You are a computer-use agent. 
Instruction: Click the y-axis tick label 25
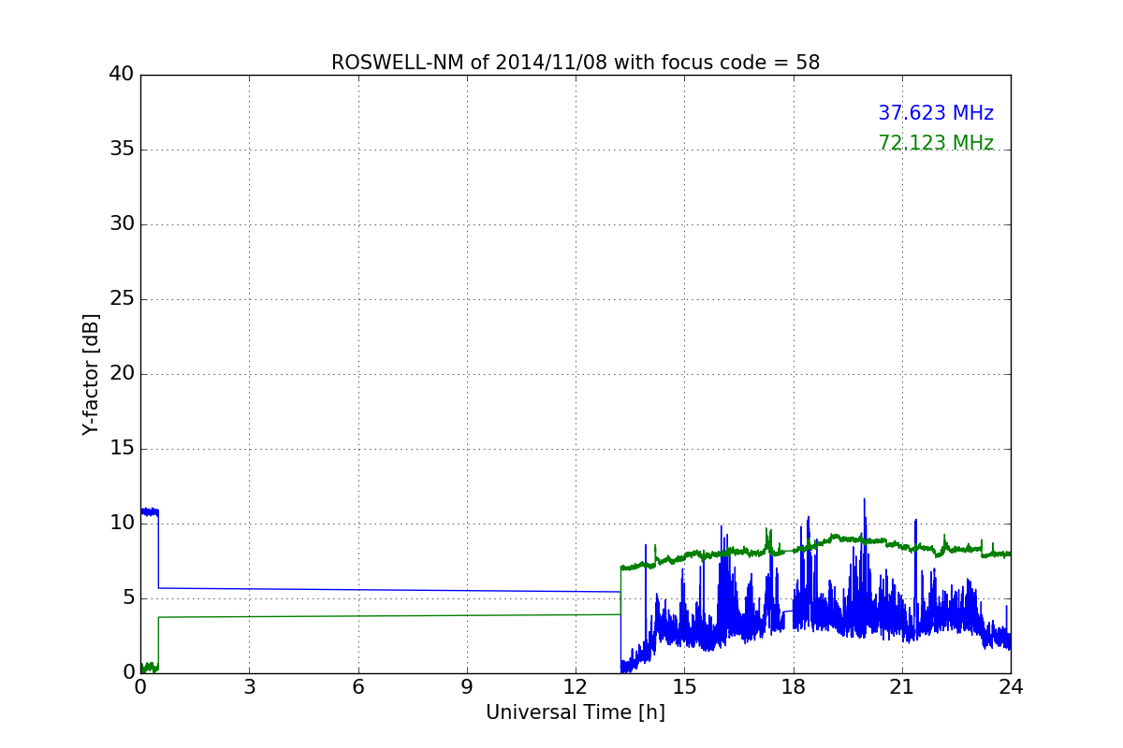pos(122,299)
